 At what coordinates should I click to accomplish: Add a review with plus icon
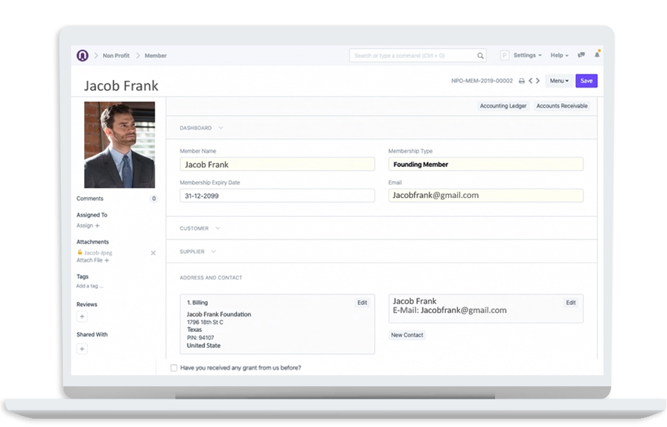coord(82,317)
